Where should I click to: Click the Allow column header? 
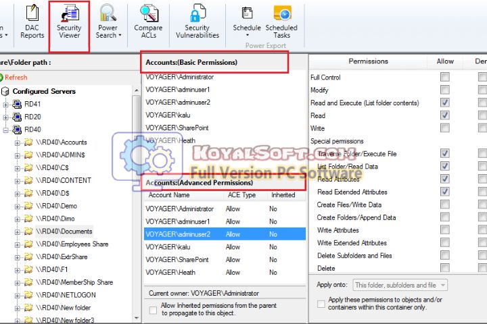click(x=445, y=61)
